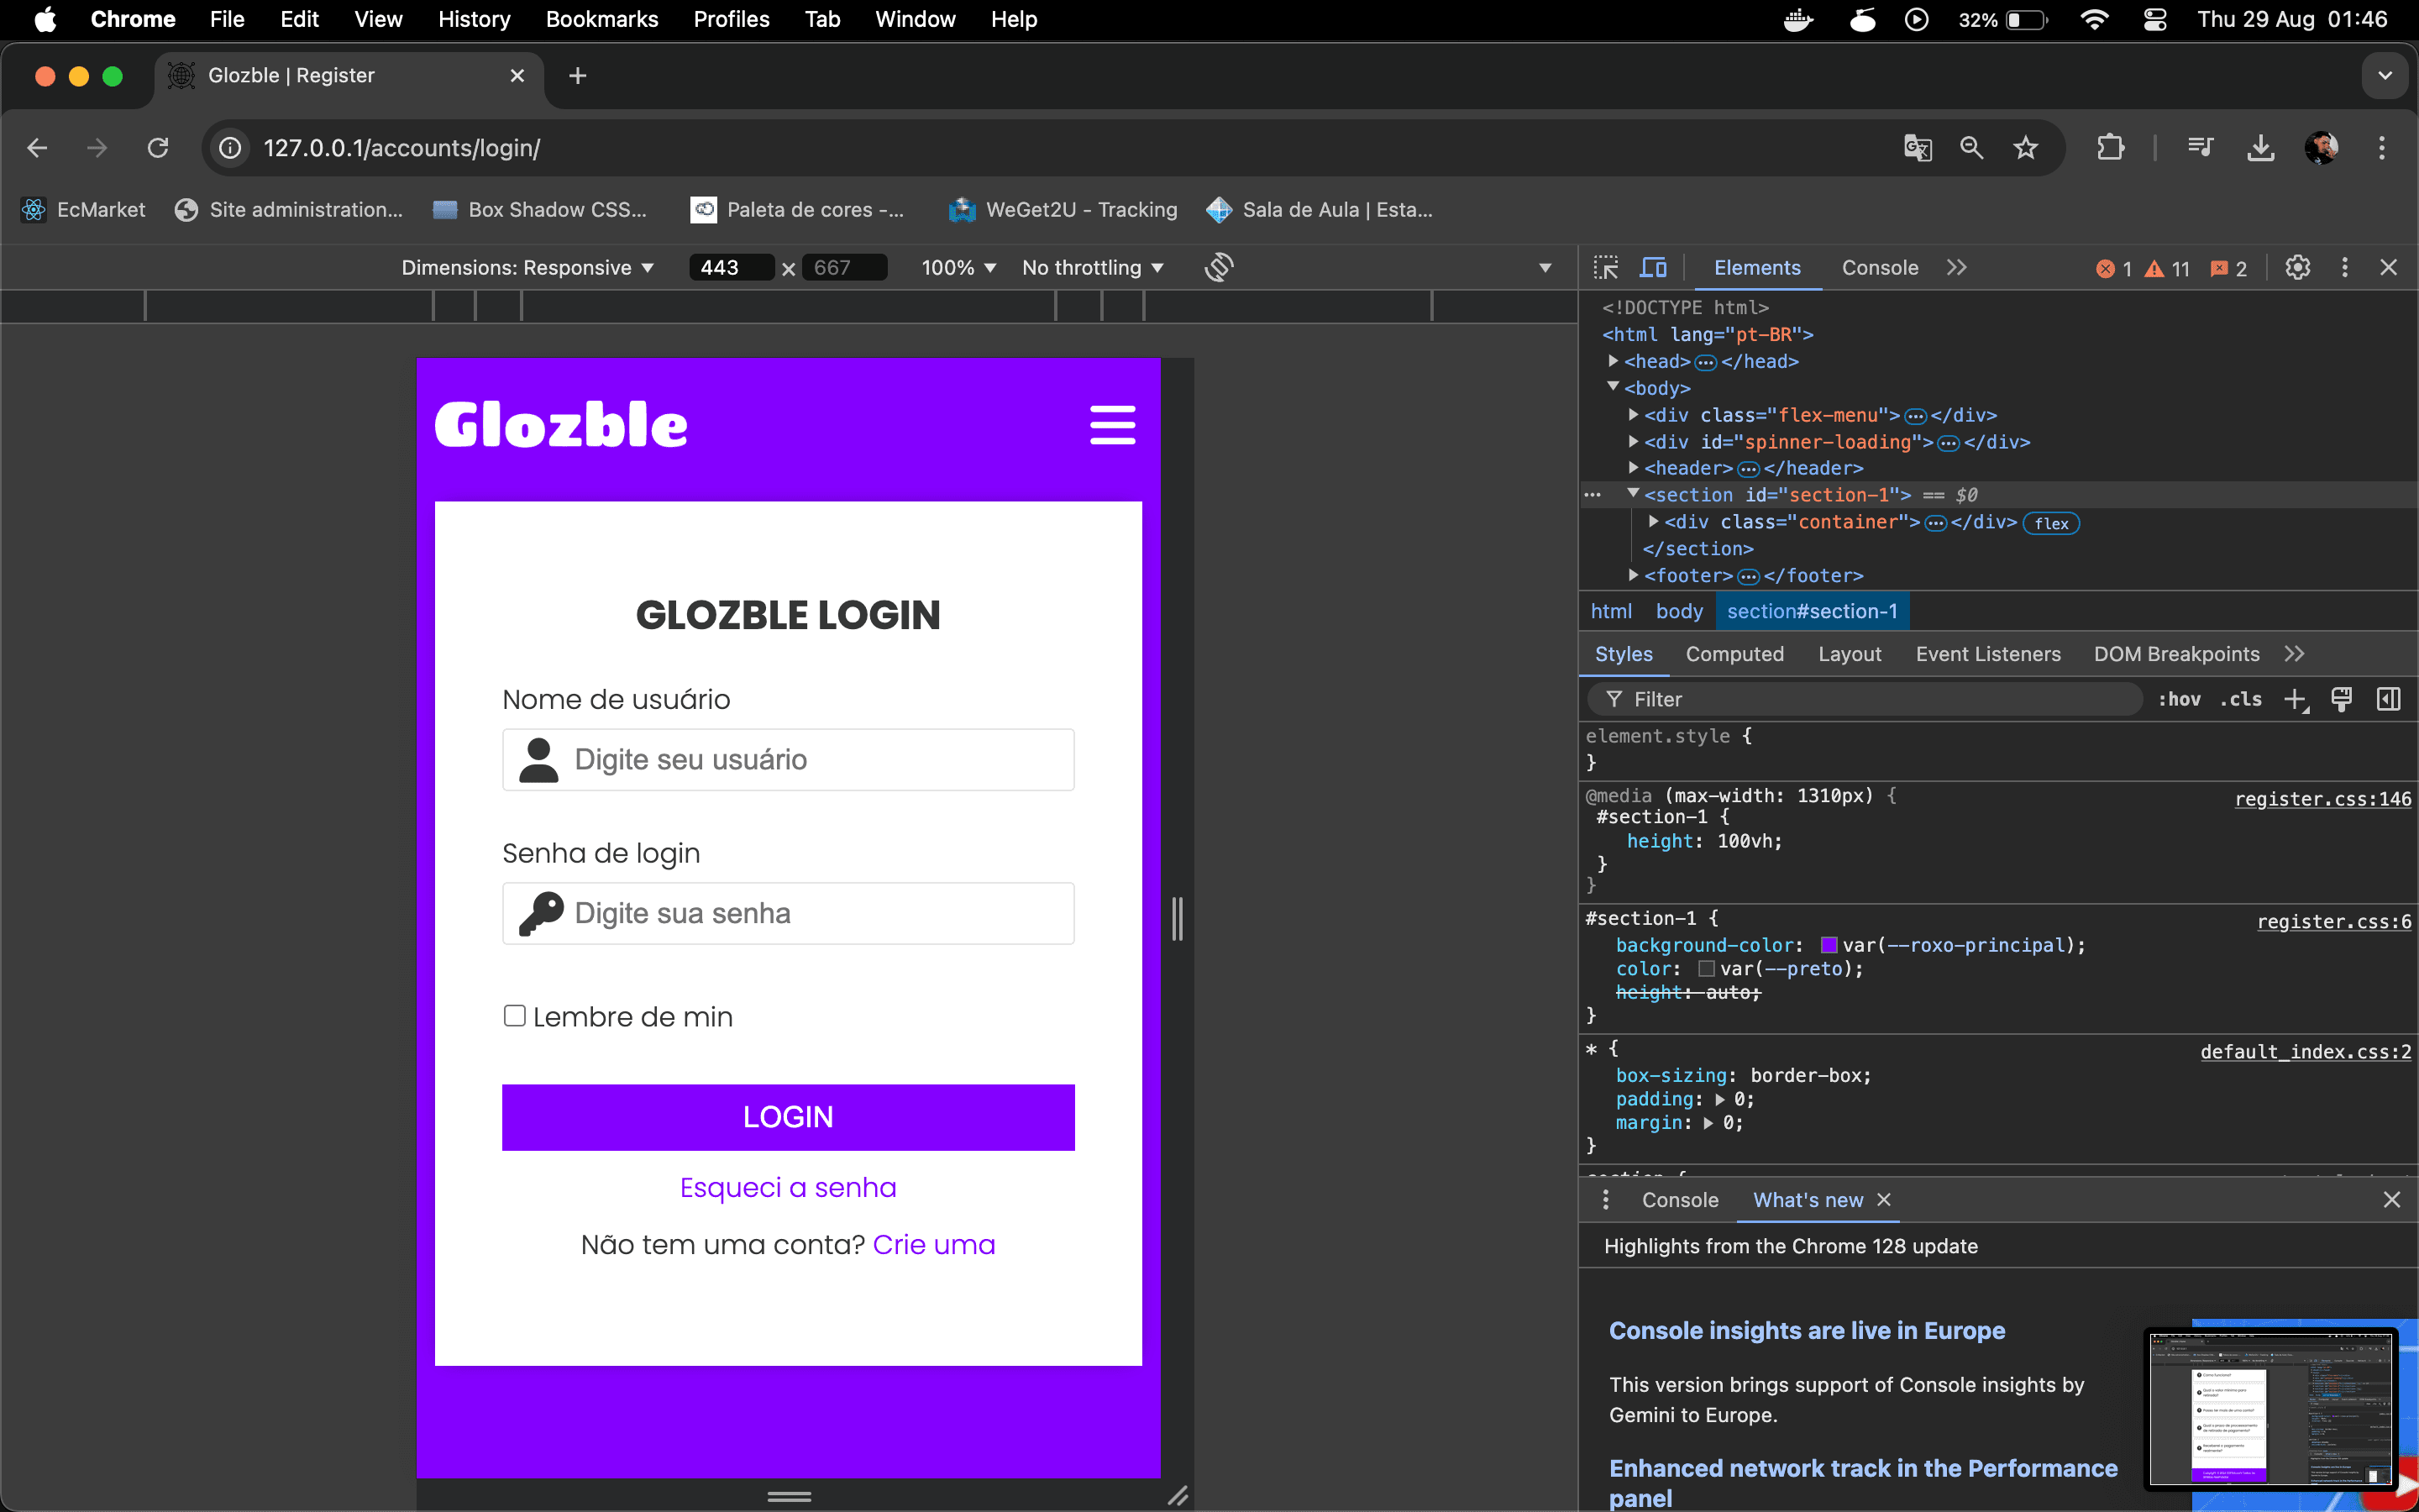2419x1512 pixels.
Task: Open default_index.css:2 source link
Action: click(2305, 1052)
